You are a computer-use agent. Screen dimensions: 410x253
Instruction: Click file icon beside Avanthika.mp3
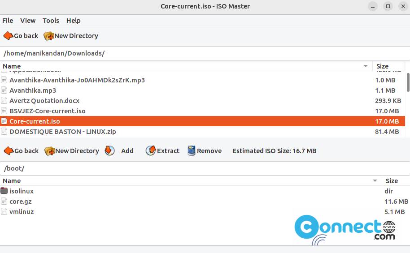4,90
